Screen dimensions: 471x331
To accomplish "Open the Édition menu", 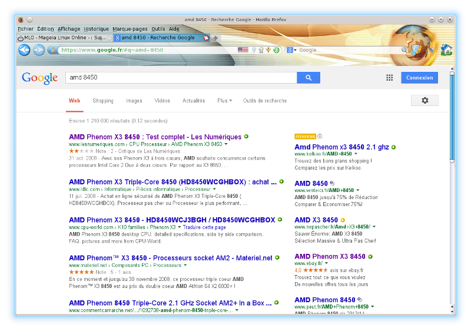I will (x=45, y=29).
